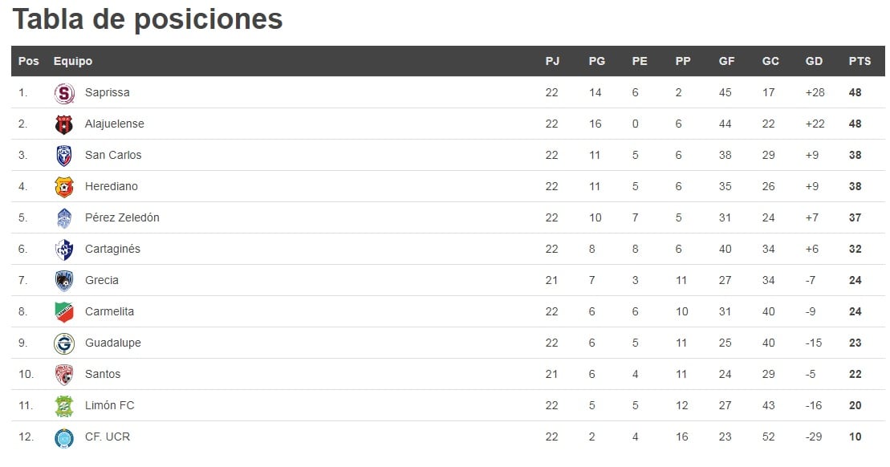Click the Guadalupe team crest icon
Screen dimensions: 890x467
[x=64, y=343]
